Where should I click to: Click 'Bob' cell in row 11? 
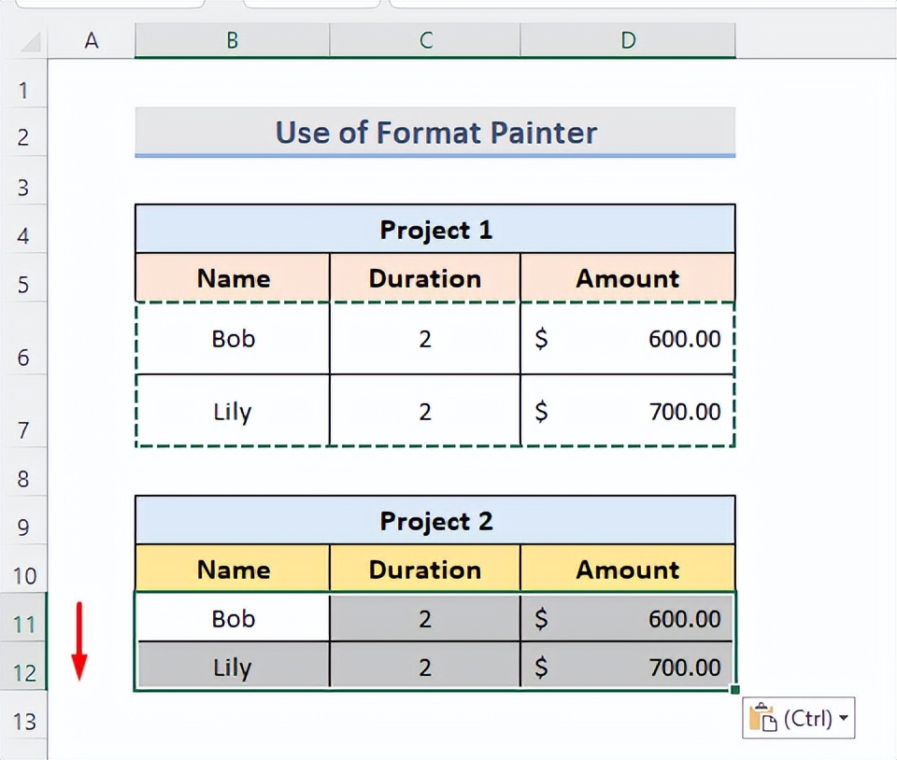(x=233, y=618)
